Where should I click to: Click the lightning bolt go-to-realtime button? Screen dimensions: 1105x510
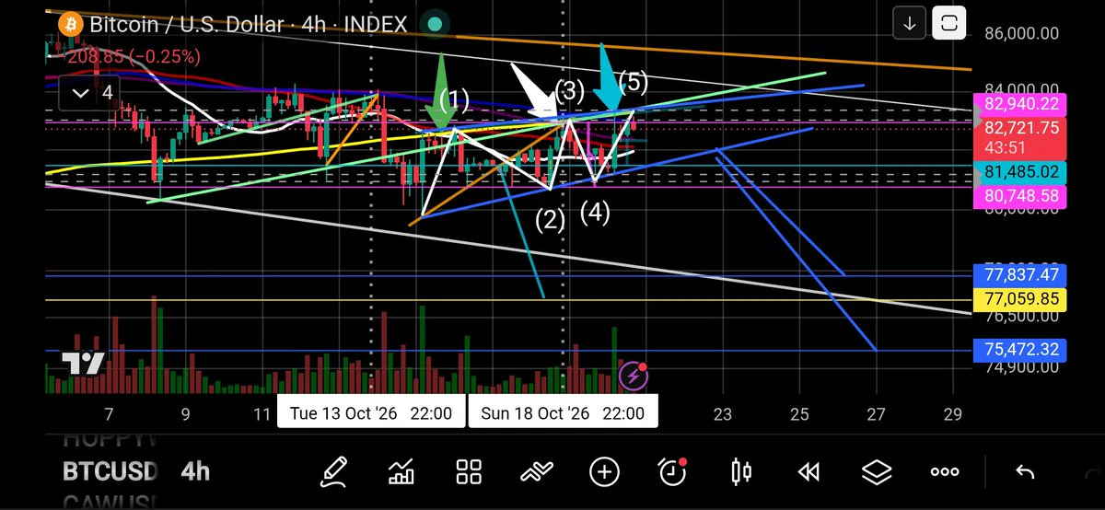point(633,376)
